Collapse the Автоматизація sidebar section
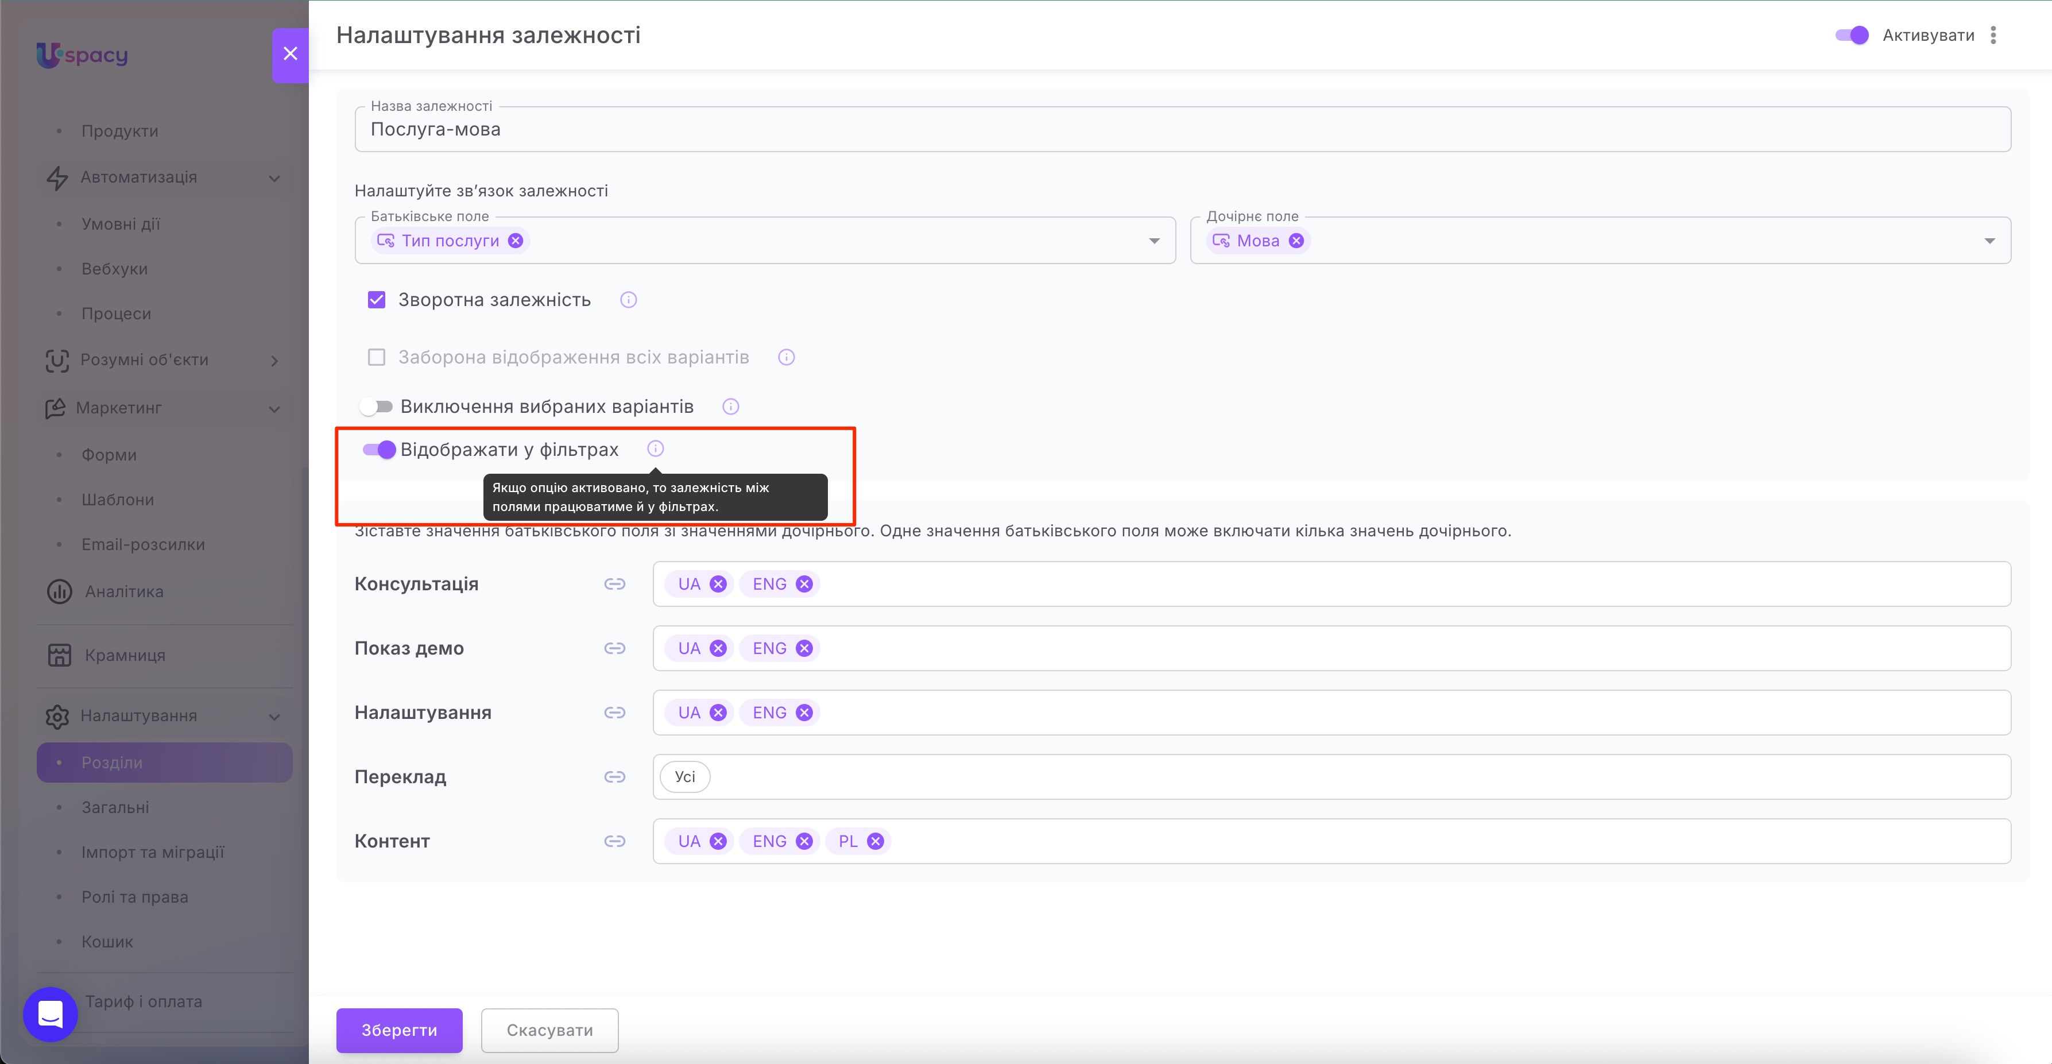 (274, 177)
